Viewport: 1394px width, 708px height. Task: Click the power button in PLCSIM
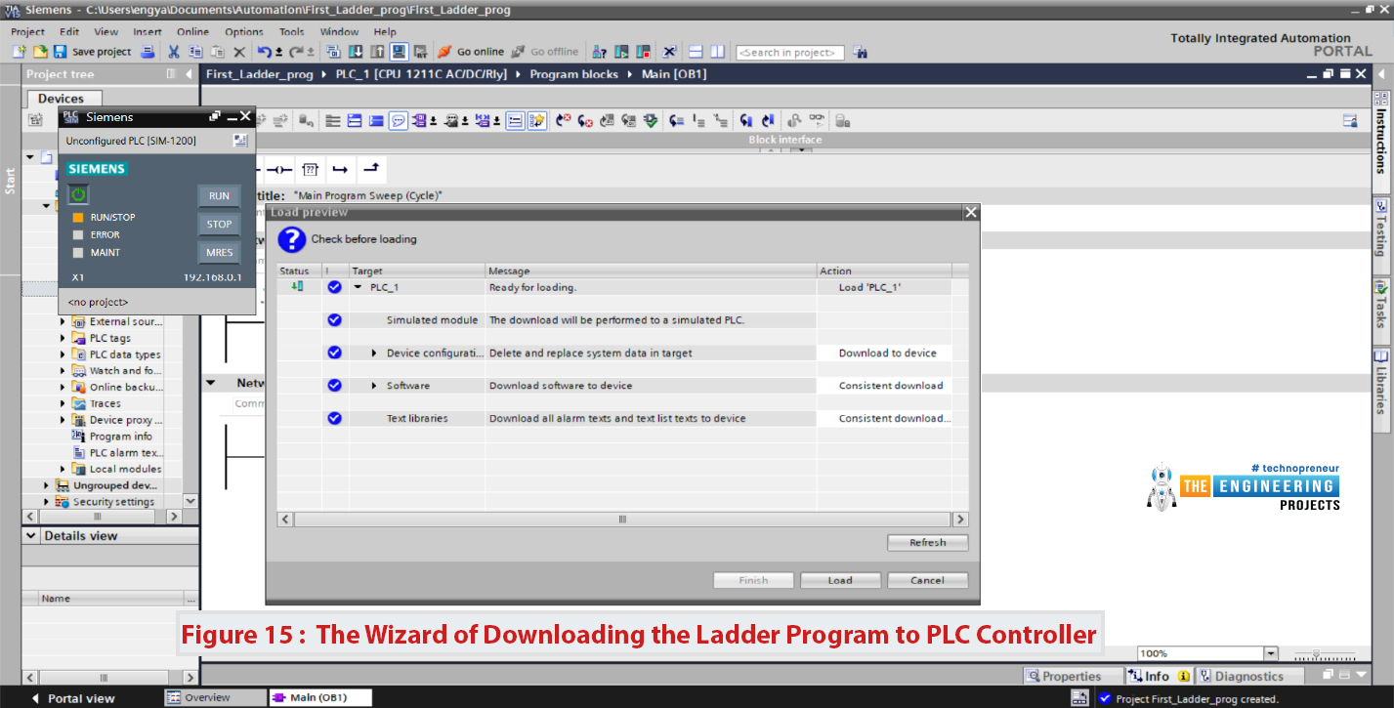[x=78, y=194]
